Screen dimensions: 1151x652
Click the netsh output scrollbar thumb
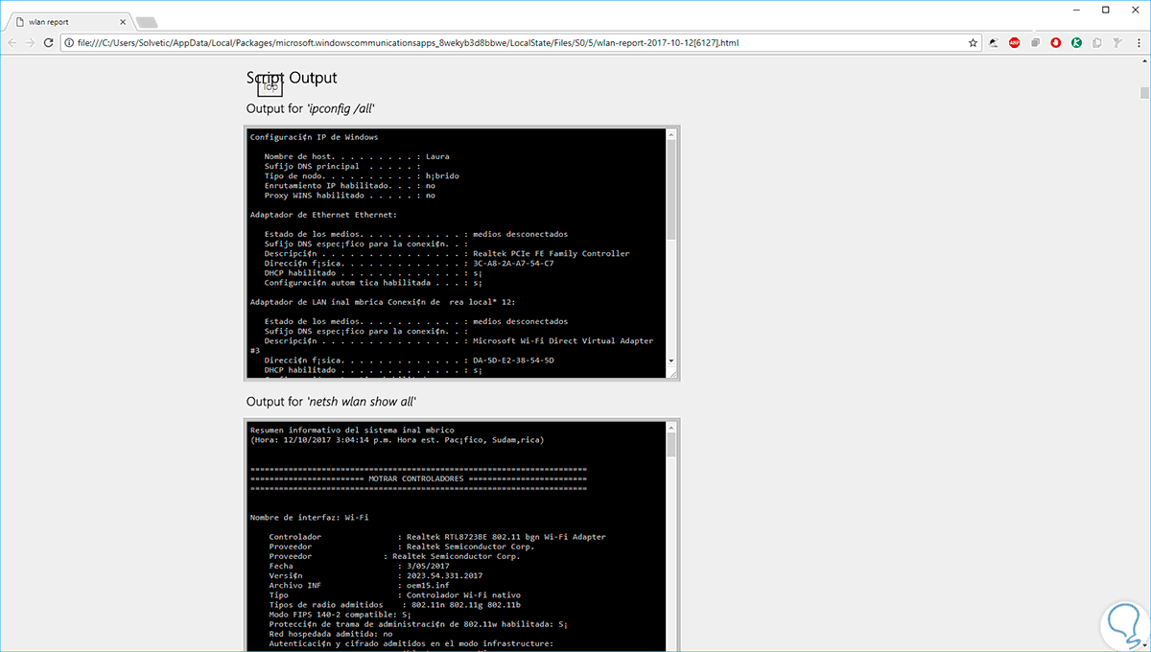point(671,444)
